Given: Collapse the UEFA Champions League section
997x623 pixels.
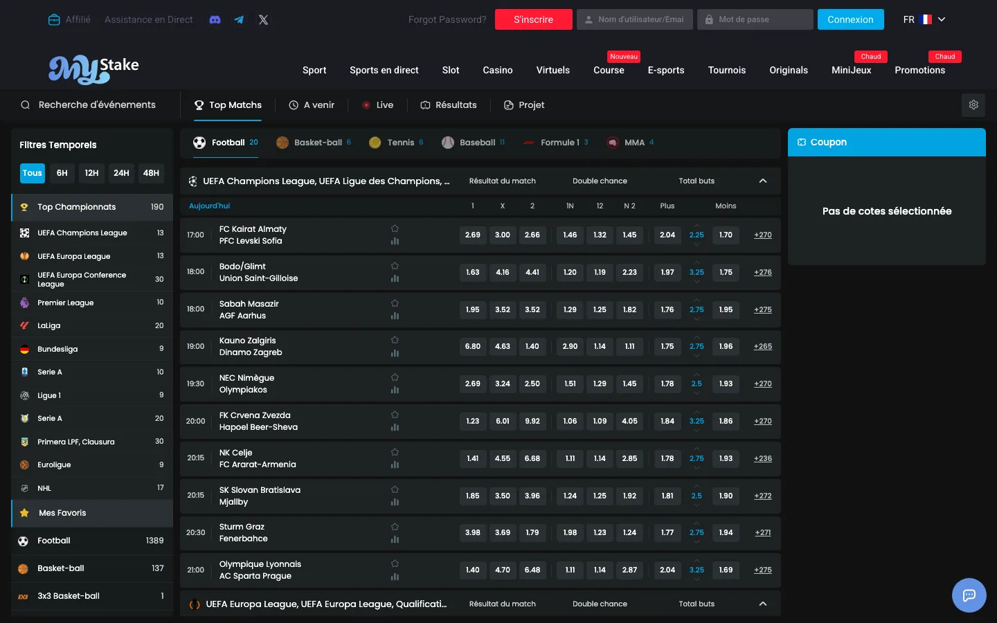Looking at the screenshot, I should pos(763,181).
